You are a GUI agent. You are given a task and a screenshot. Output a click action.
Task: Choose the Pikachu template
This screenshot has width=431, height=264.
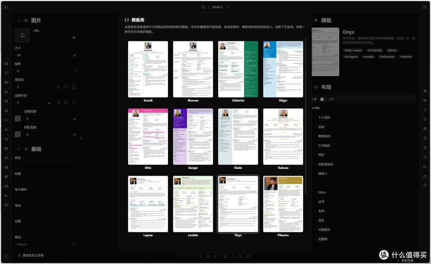tap(283, 204)
